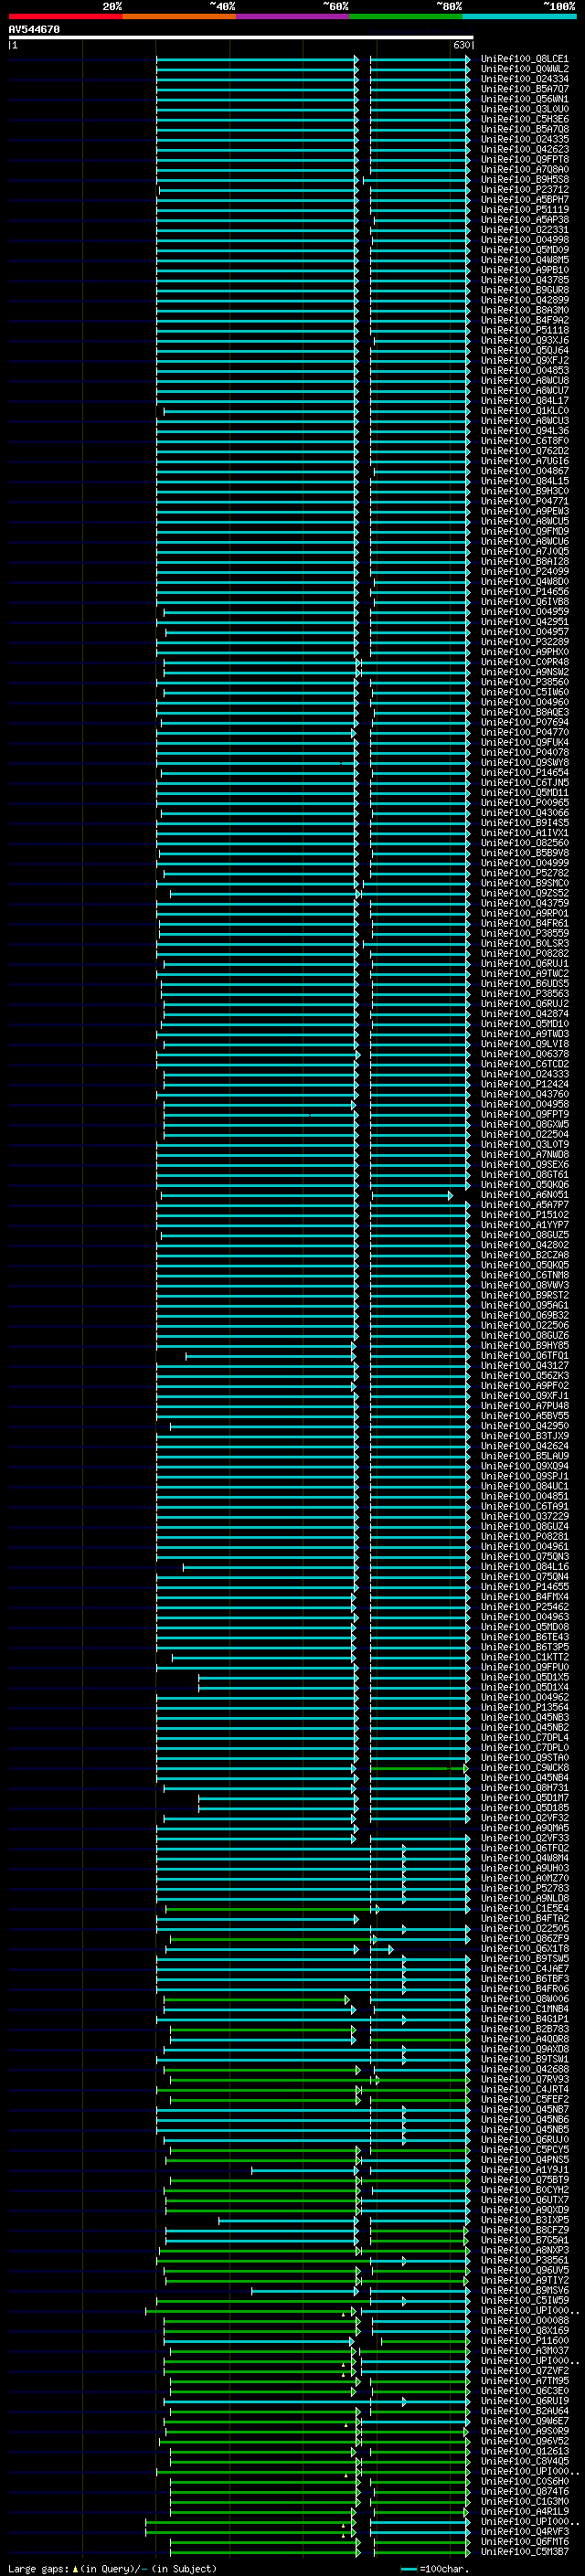
Task: Click the UniRef100_P38561 entry
Action: point(525,2260)
